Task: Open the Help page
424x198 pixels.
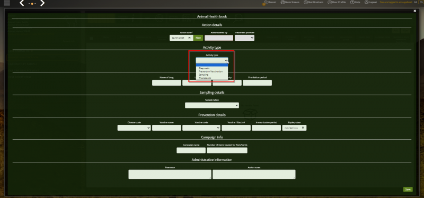Action: tap(355, 2)
